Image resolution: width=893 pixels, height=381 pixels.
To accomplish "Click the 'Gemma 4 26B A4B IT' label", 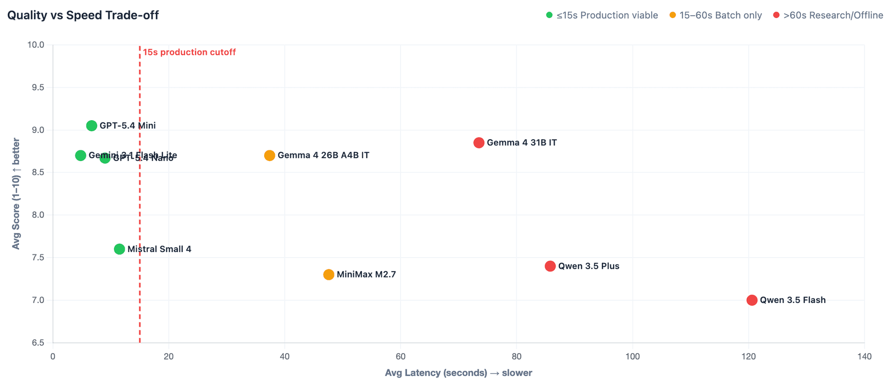I will point(324,155).
